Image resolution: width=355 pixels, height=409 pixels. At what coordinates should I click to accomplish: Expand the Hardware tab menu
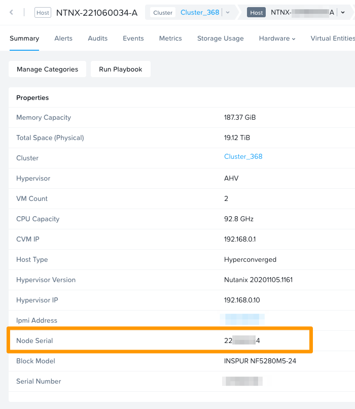(x=277, y=39)
